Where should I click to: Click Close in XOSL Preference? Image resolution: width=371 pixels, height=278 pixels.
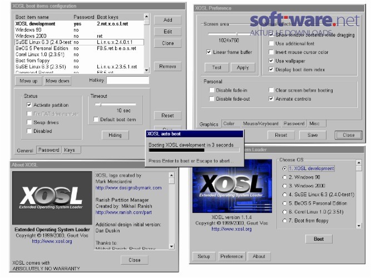[349, 135]
